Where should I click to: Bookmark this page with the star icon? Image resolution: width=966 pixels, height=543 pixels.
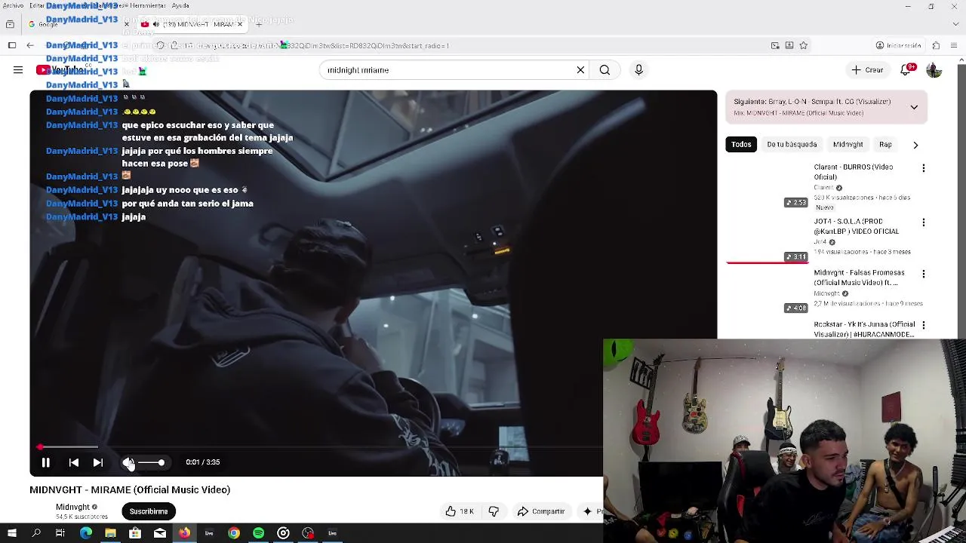(x=803, y=45)
